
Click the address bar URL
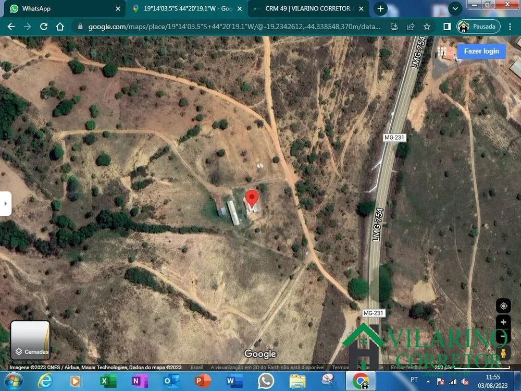tap(234, 27)
